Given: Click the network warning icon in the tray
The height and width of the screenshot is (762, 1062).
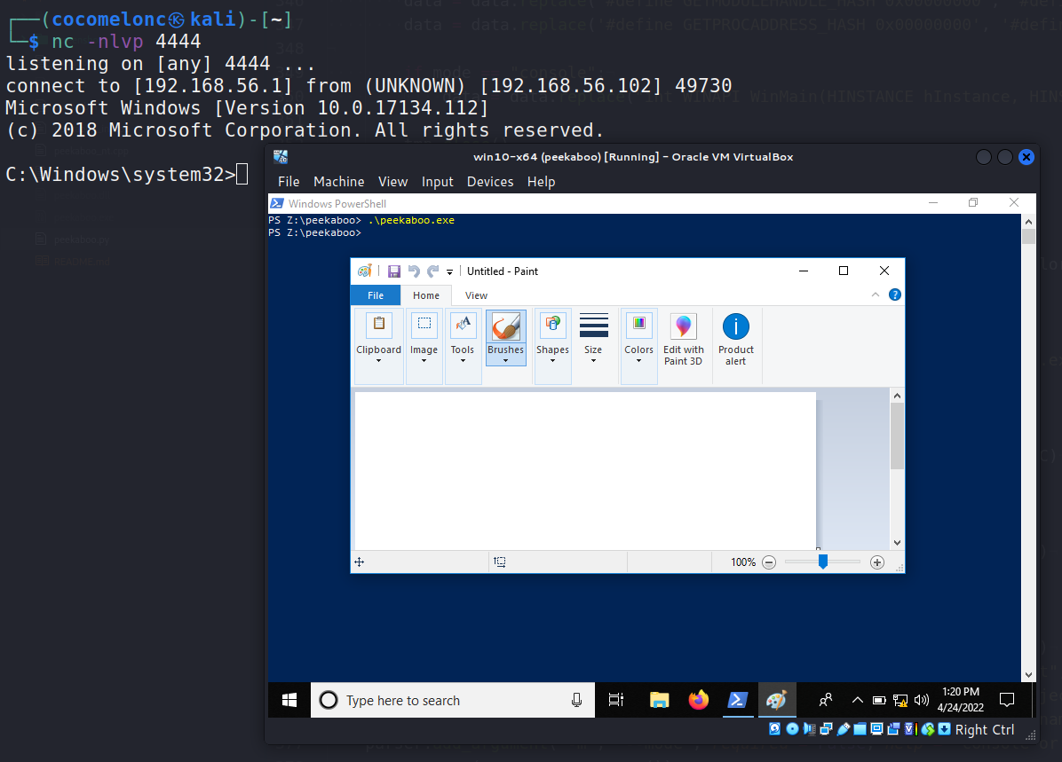Looking at the screenshot, I should tap(900, 700).
